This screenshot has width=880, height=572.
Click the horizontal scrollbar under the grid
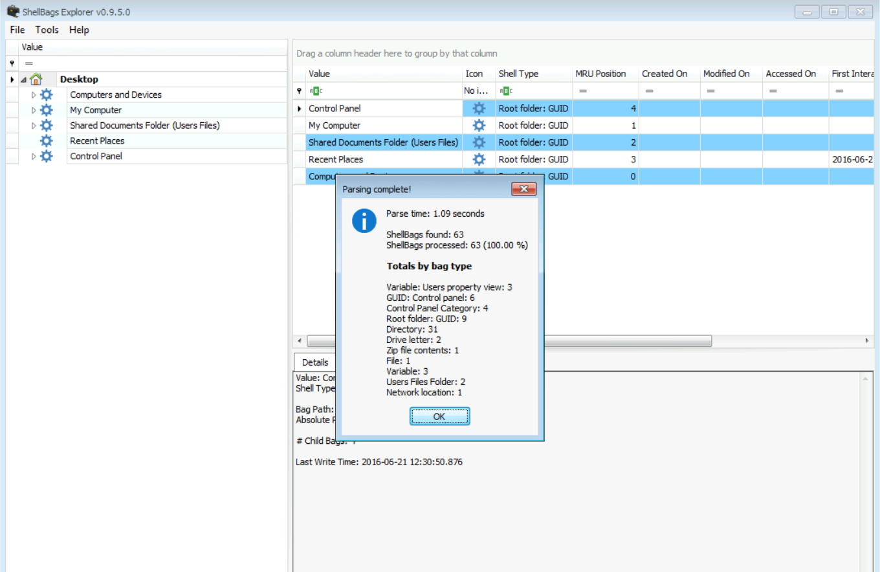(628, 341)
